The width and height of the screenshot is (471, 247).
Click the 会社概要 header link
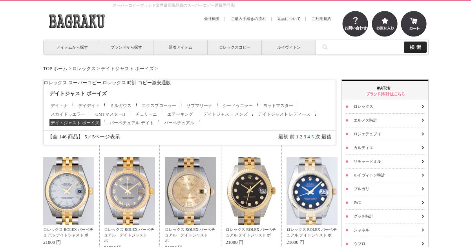pos(212,19)
